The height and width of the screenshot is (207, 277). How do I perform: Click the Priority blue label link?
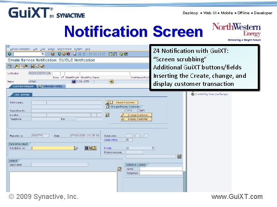[x=108, y=148]
